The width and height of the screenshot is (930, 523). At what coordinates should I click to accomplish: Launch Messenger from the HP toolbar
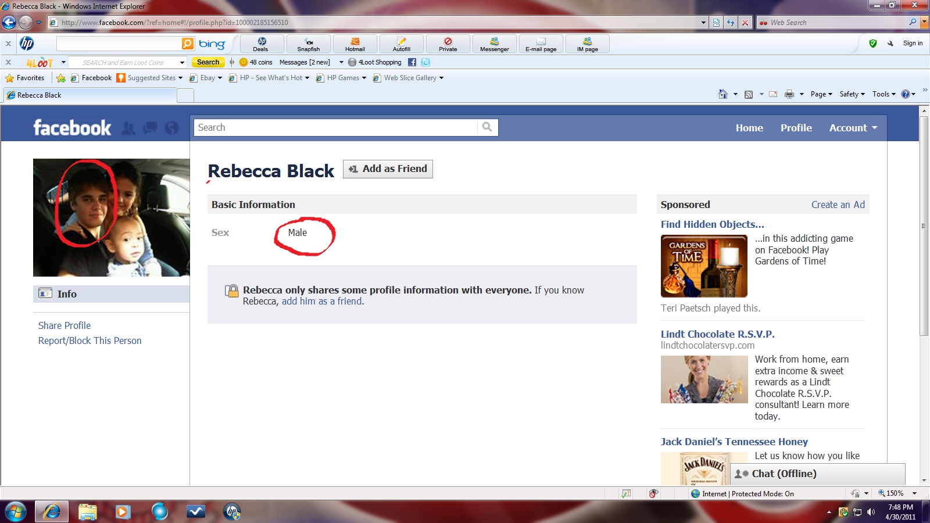[494, 44]
